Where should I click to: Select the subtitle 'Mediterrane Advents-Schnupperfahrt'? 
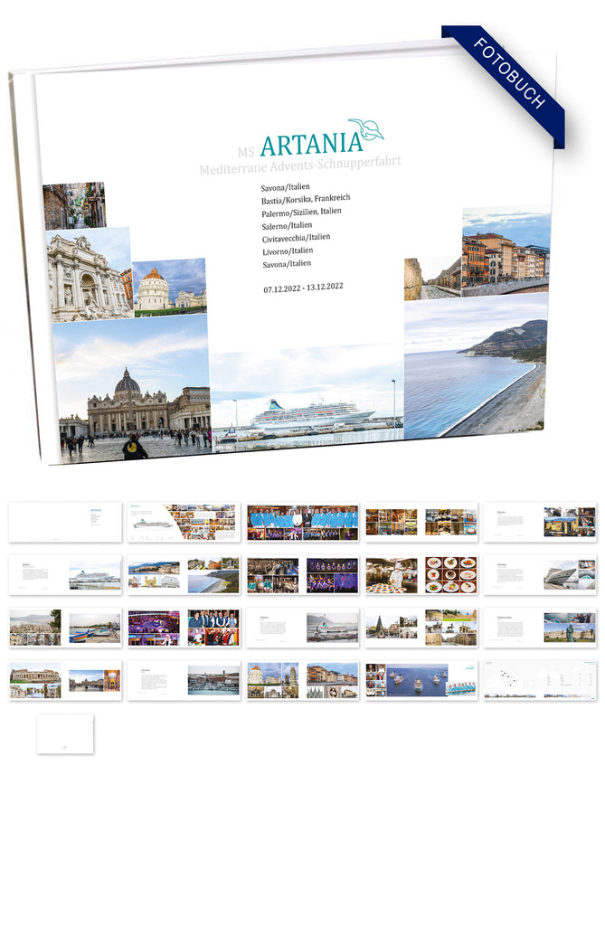tap(300, 165)
